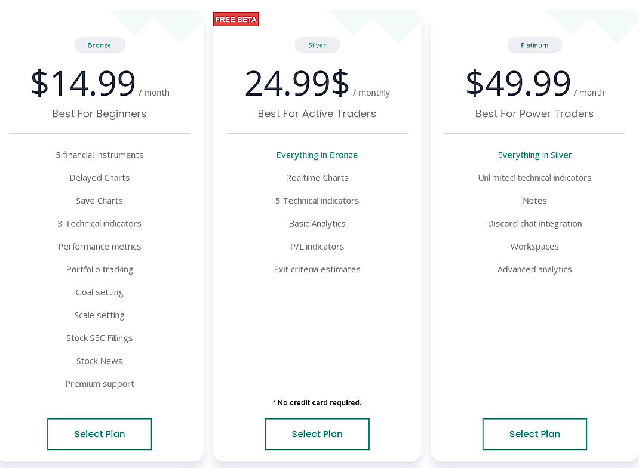Click the Best For Active Traders heading

pyautogui.click(x=317, y=113)
